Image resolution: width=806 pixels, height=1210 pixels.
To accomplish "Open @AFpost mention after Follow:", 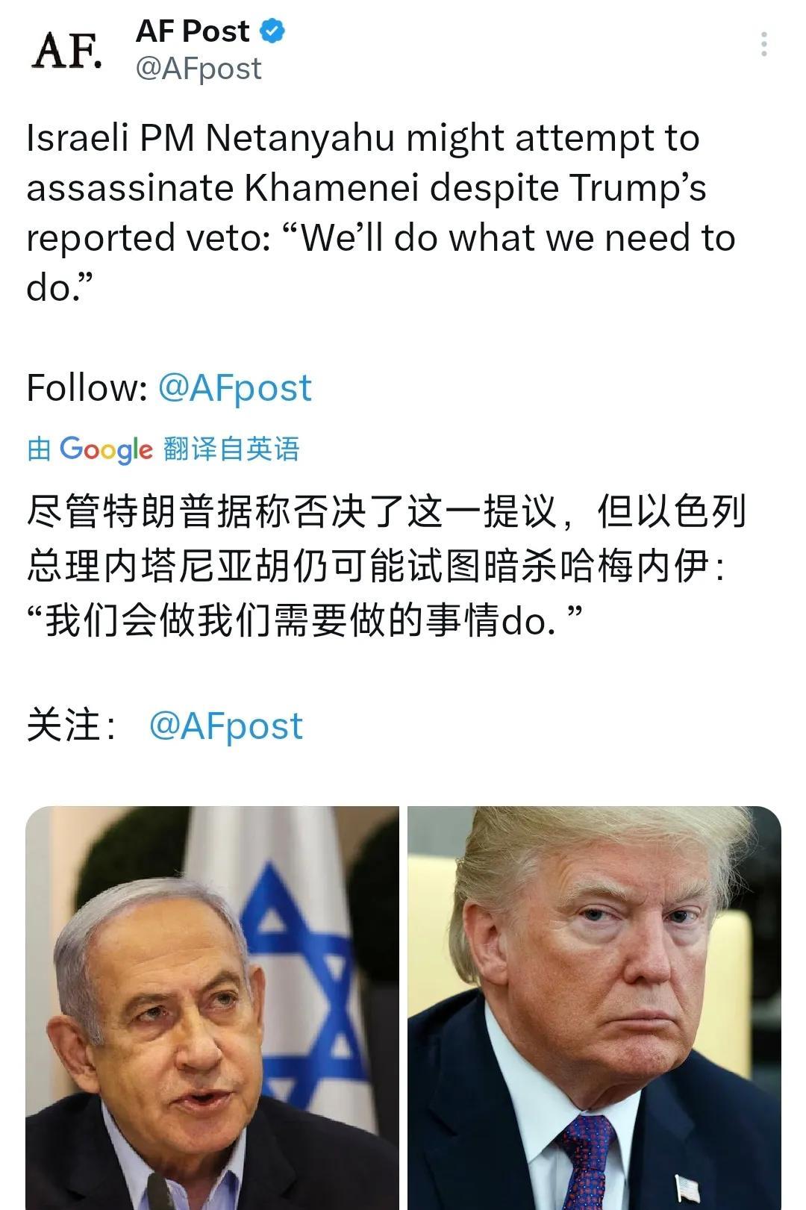I will [x=235, y=388].
